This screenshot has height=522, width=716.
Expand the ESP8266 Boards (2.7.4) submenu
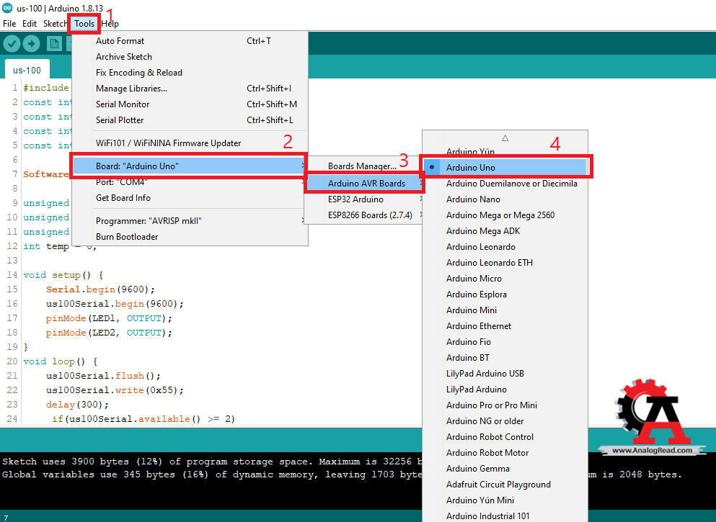coord(364,215)
